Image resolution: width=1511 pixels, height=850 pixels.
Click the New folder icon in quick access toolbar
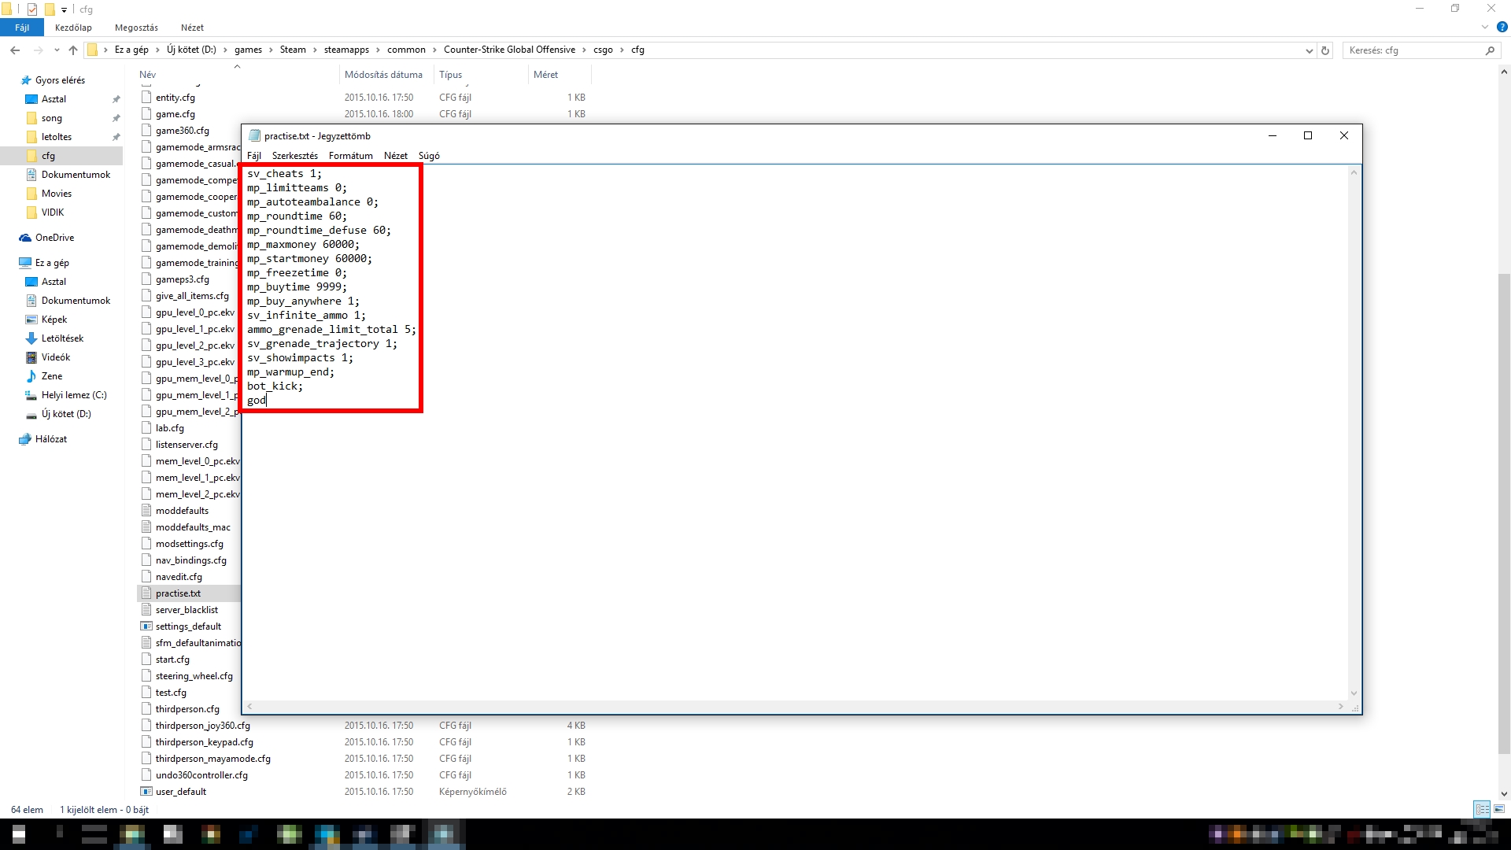(x=49, y=9)
